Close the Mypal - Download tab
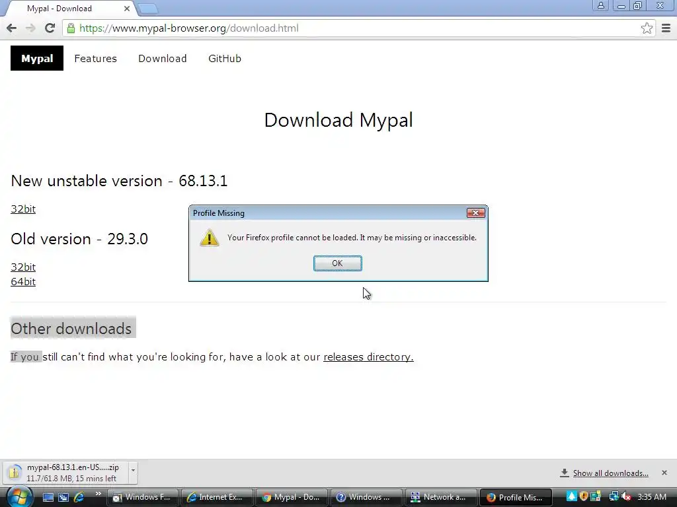 (126, 9)
